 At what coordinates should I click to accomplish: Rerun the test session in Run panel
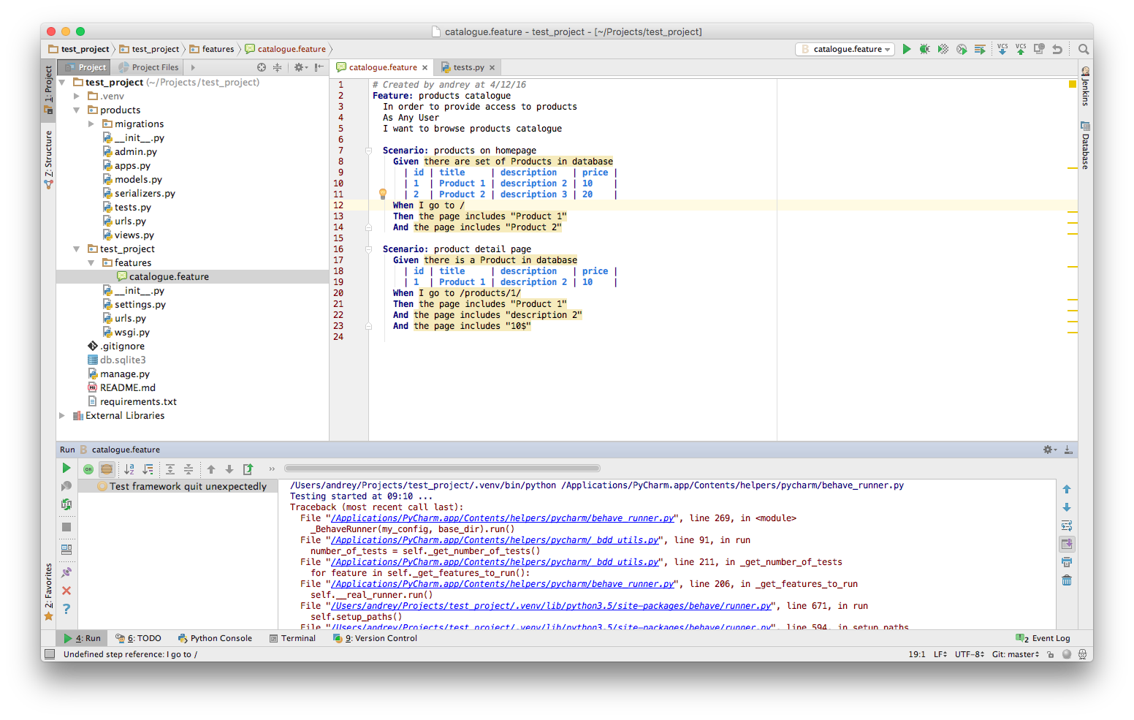coord(66,468)
